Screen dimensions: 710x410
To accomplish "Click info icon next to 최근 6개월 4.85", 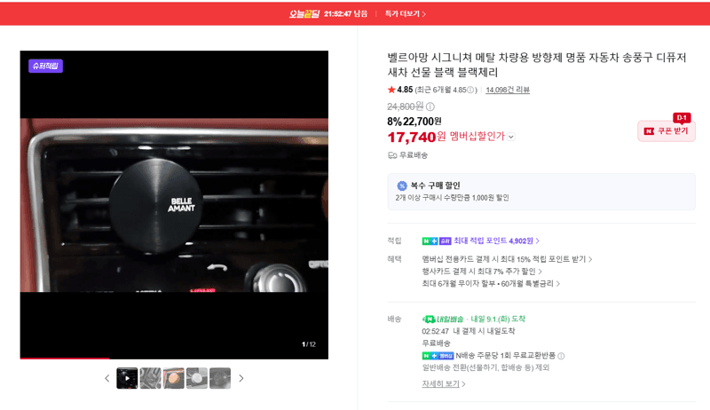I will coord(471,90).
